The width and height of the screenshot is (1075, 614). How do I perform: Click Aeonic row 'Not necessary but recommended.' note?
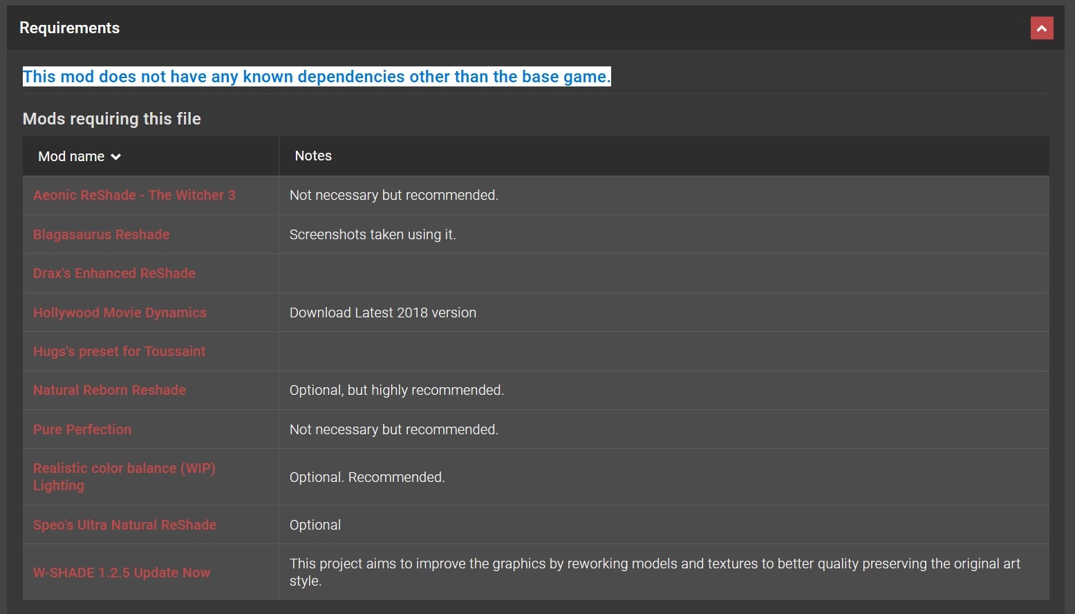click(394, 195)
